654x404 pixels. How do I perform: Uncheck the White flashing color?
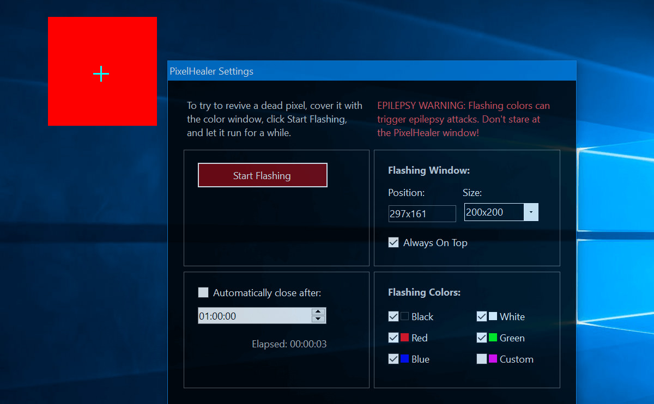pos(482,316)
